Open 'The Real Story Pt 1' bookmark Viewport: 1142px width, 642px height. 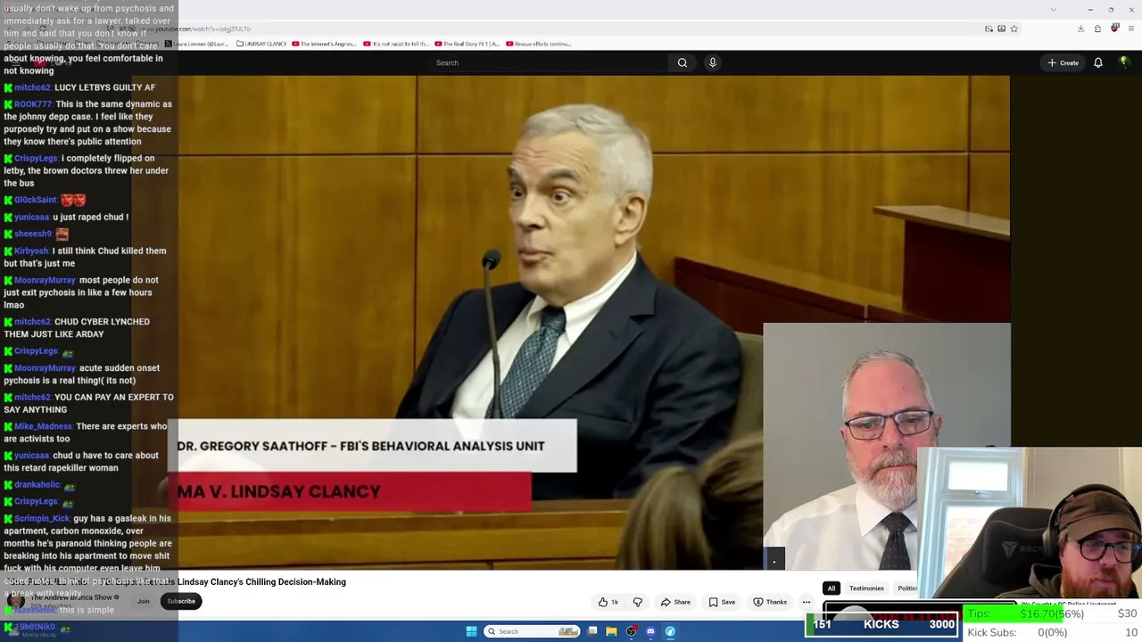[467, 44]
